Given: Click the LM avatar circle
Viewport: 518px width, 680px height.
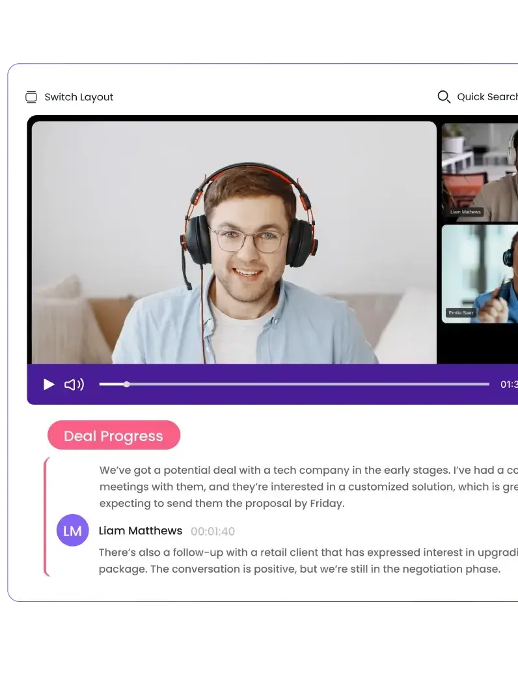Looking at the screenshot, I should point(72,530).
